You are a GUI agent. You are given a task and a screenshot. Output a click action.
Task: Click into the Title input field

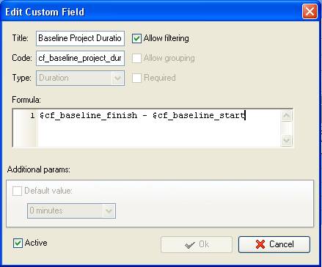pyautogui.click(x=80, y=38)
